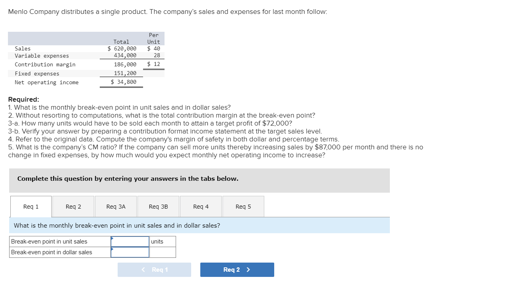Viewport: 521px width, 290px height.
Task: Click the break-even unit sales input field
Action: [x=130, y=241]
